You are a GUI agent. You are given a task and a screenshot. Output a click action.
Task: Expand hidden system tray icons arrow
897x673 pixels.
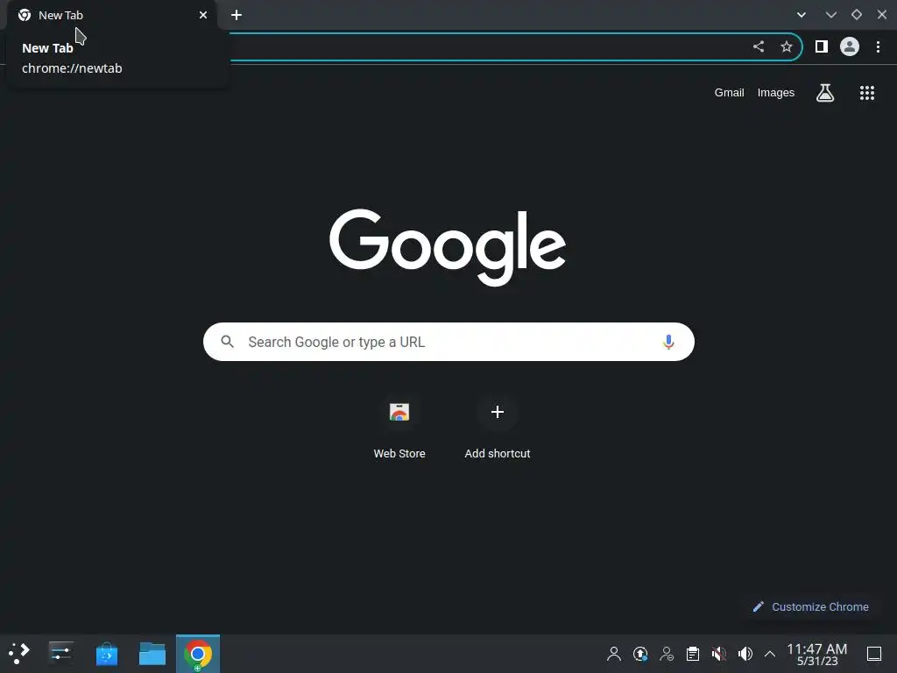[770, 654]
